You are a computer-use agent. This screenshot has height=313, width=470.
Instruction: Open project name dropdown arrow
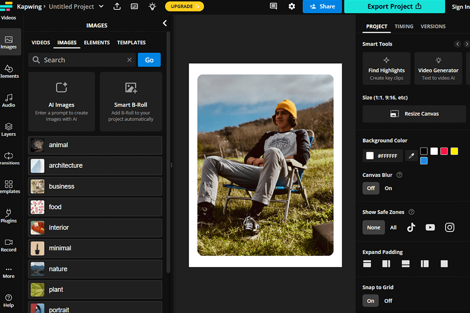[101, 6]
